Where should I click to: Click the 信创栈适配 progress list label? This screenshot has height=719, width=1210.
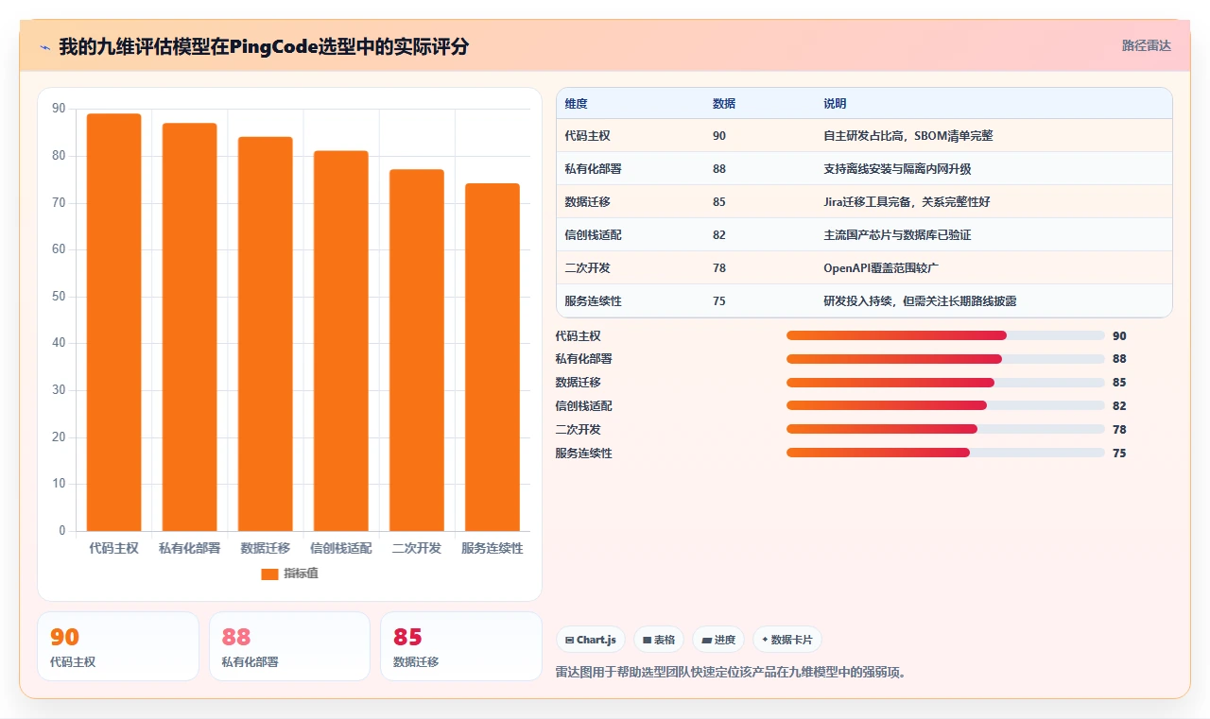pyautogui.click(x=583, y=405)
